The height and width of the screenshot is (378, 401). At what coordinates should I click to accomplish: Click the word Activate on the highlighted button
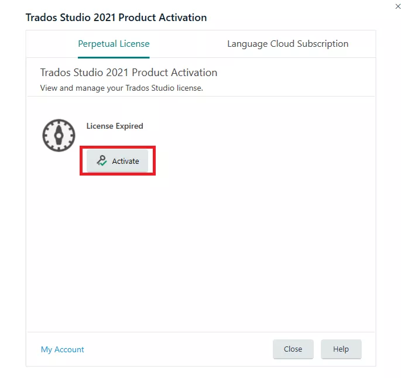tap(125, 161)
